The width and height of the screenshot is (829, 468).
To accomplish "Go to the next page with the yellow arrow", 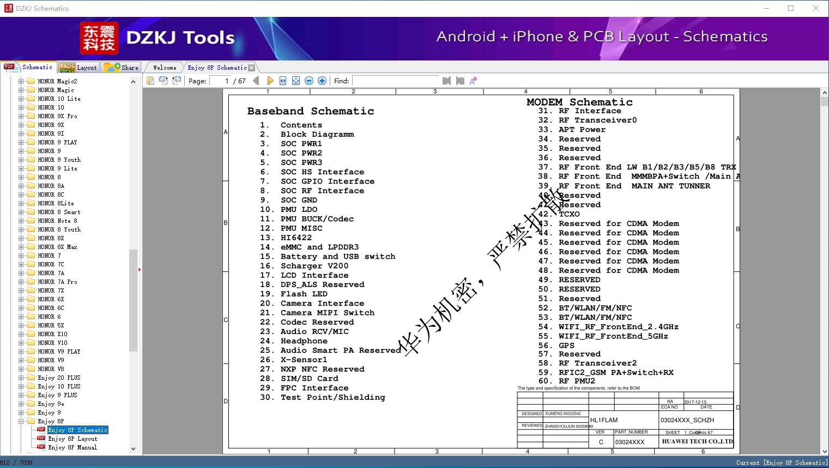I will [270, 81].
